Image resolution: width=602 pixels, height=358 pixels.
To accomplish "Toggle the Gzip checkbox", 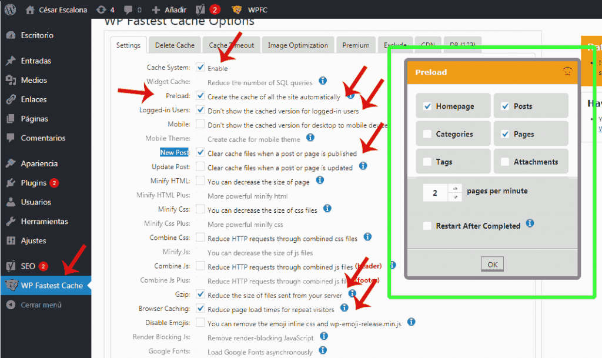I will click(x=200, y=295).
